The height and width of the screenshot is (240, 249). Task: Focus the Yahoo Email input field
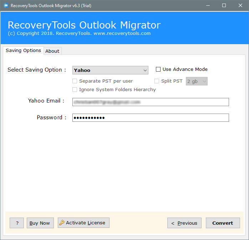coord(151,102)
